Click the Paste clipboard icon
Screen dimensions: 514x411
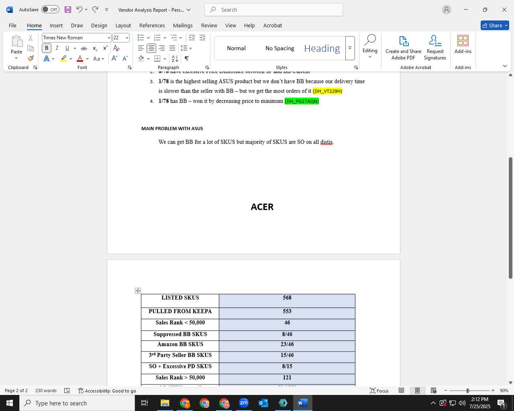point(16,41)
